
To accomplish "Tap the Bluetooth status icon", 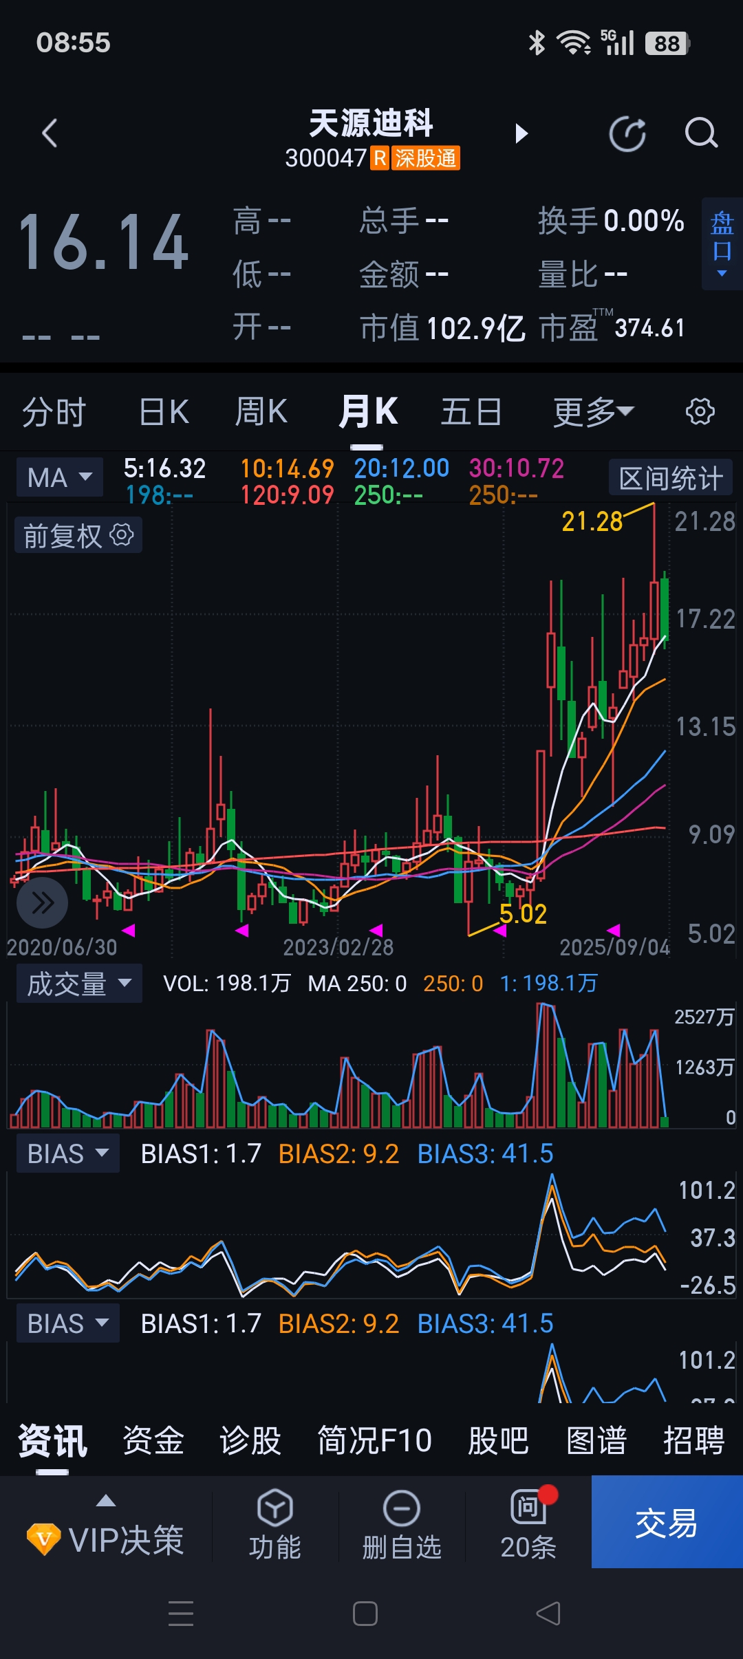I will click(537, 43).
